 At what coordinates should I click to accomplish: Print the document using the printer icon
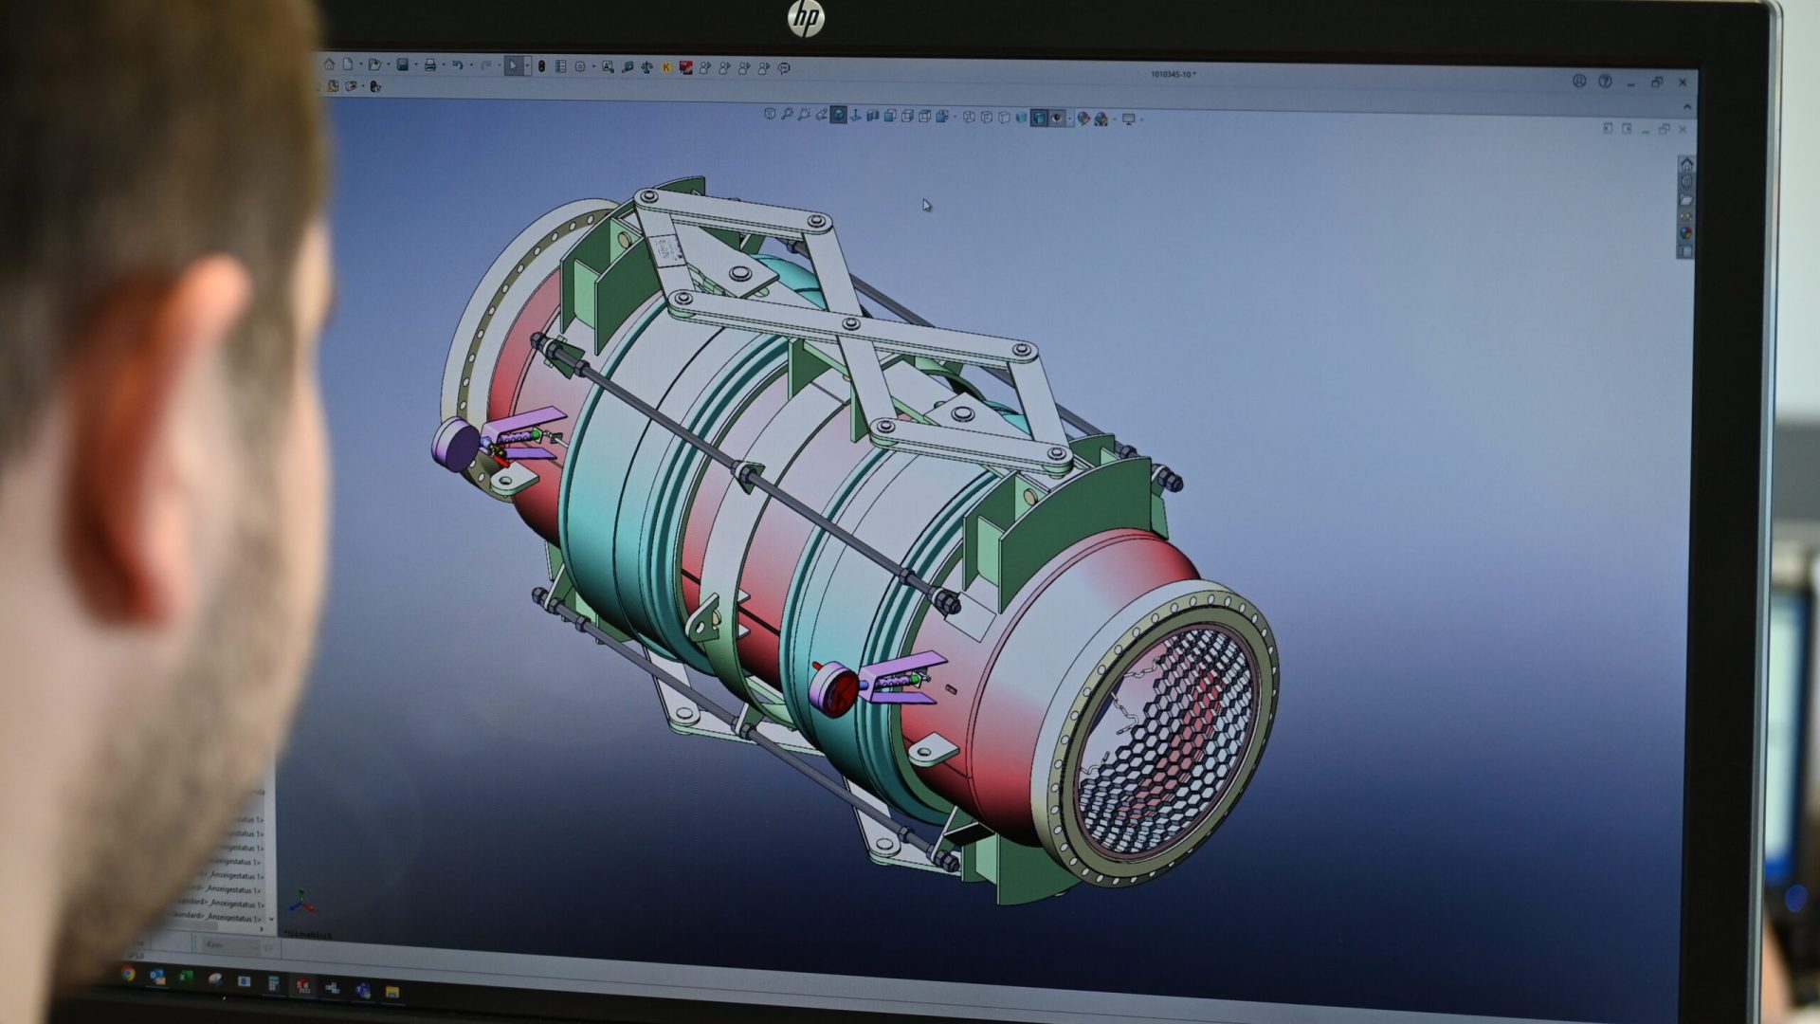coord(430,65)
